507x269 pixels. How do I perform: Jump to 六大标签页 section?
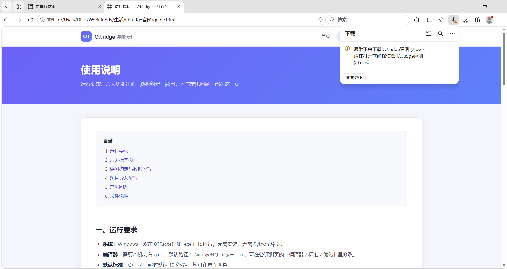point(121,160)
